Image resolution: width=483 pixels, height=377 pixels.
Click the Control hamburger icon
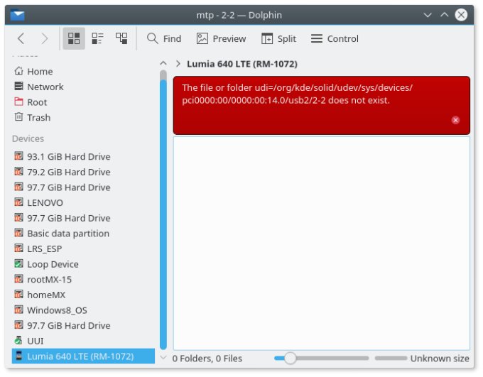(317, 38)
